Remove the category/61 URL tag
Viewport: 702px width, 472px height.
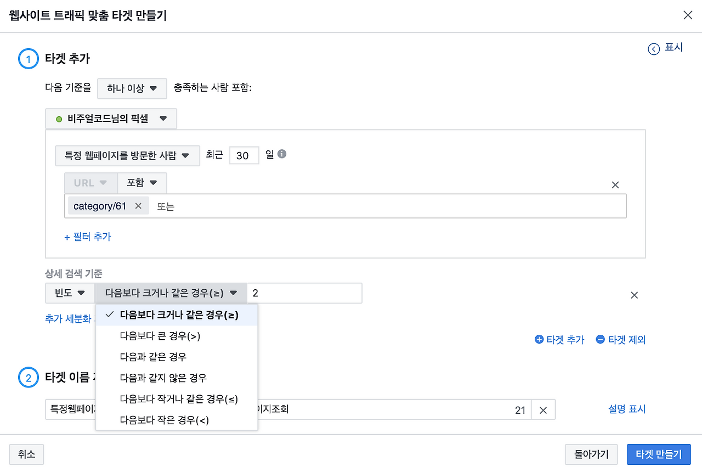tap(138, 206)
